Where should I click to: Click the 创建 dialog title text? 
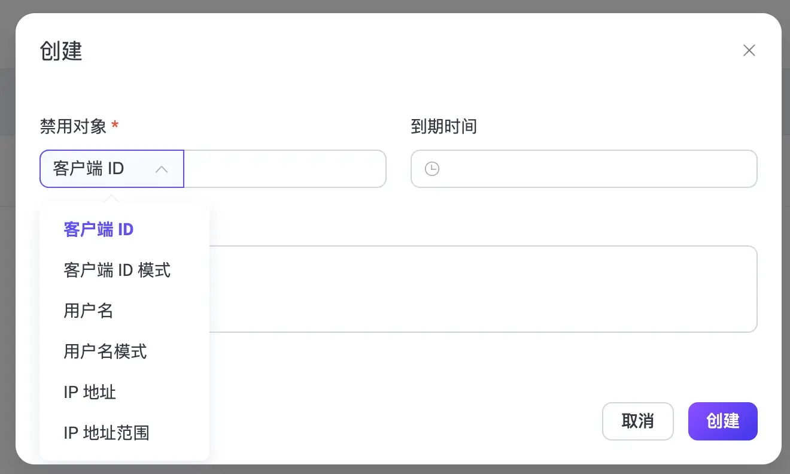coord(60,51)
